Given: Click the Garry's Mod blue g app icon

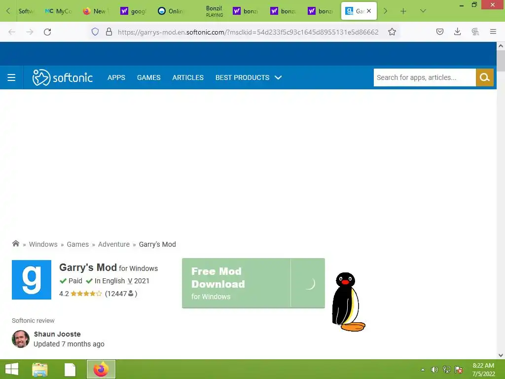Looking at the screenshot, I should 32,280.
